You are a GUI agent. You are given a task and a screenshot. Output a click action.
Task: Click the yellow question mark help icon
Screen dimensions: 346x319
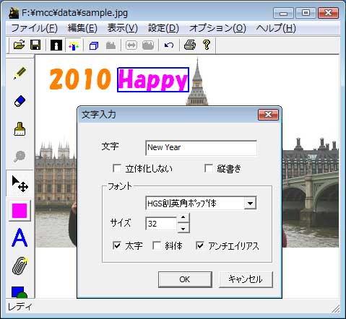pos(207,45)
